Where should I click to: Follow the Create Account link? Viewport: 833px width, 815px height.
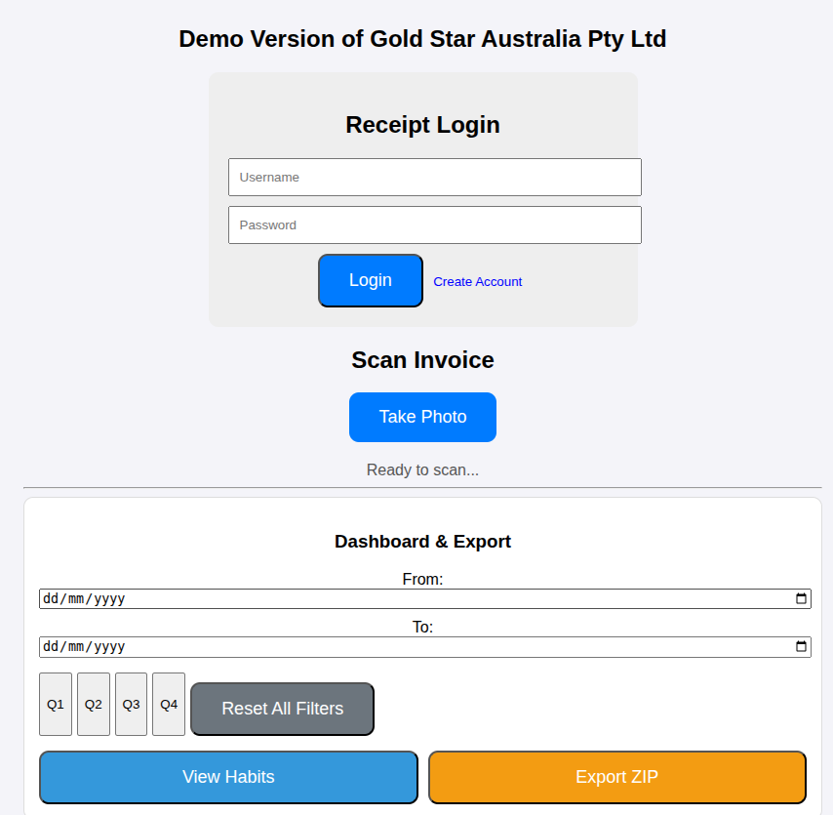tap(477, 282)
